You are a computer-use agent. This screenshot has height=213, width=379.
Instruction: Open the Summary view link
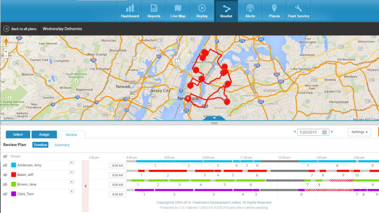tap(62, 145)
